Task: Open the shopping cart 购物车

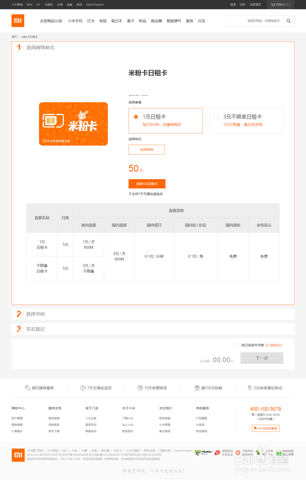Action: point(280,5)
